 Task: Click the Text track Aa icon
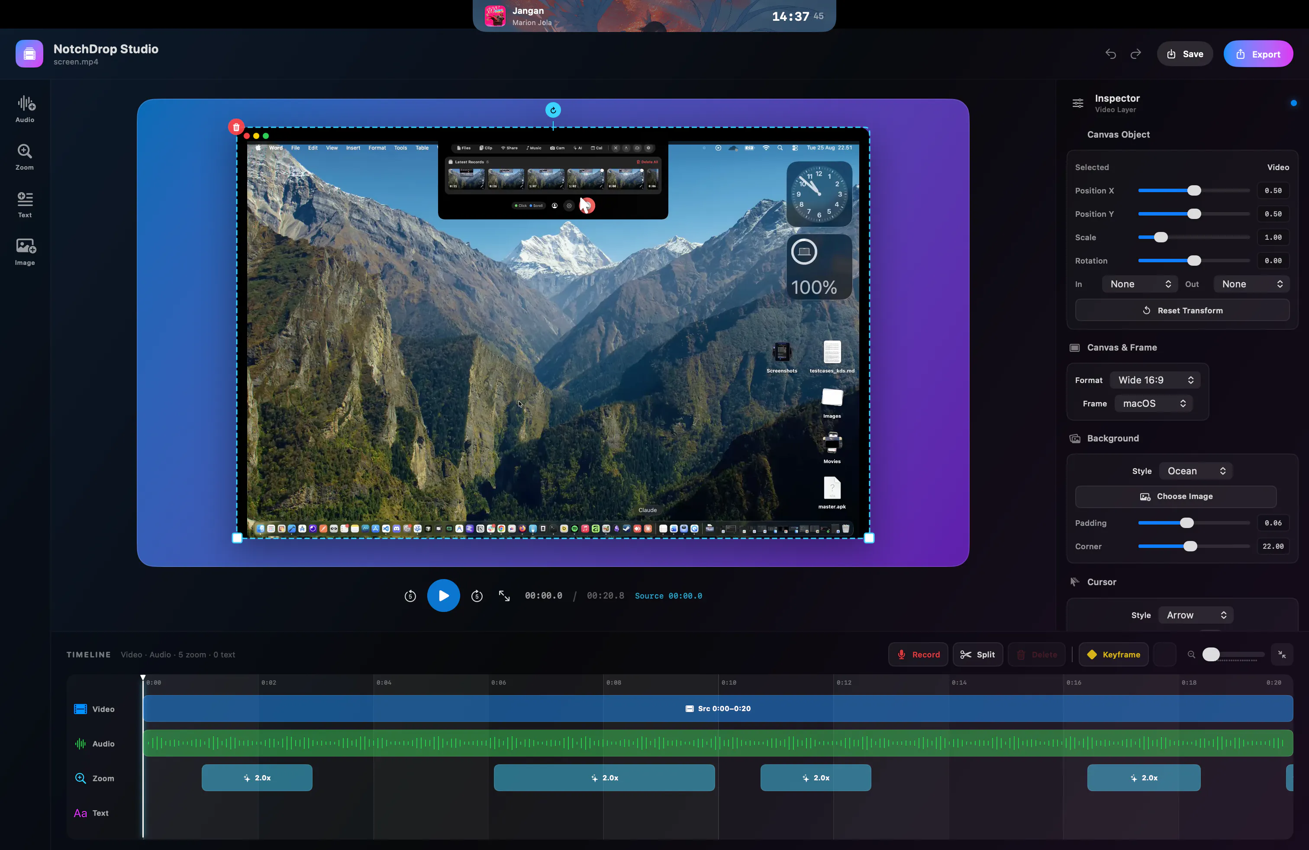81,813
